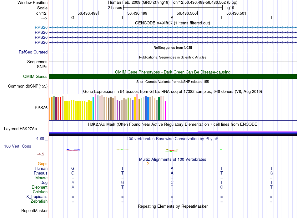The width and height of the screenshot is (297, 218).
Task: Open Short Genetic Variants from dbSNP title
Action: tap(173, 82)
